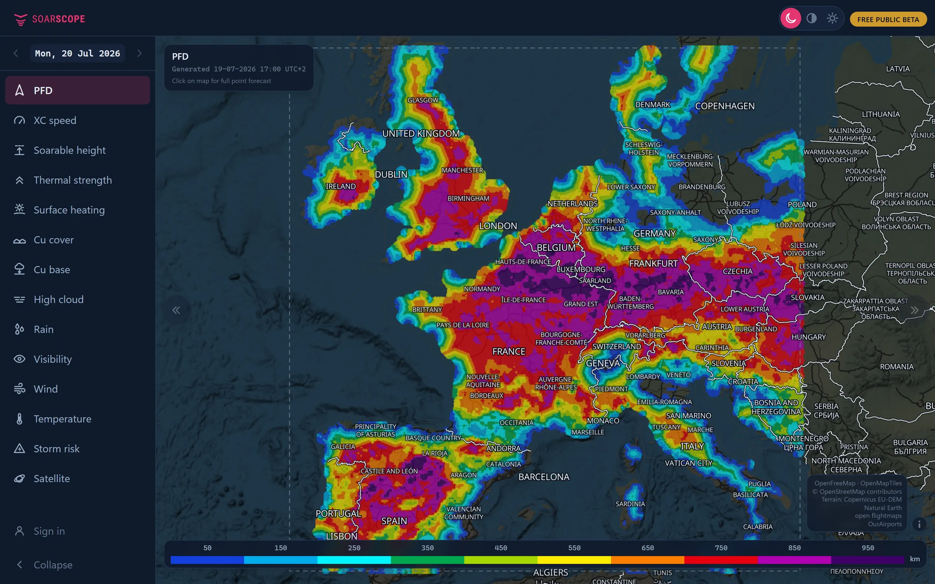Select the Temperature thermometer icon
Screen dimensions: 935x584
click(x=19, y=419)
